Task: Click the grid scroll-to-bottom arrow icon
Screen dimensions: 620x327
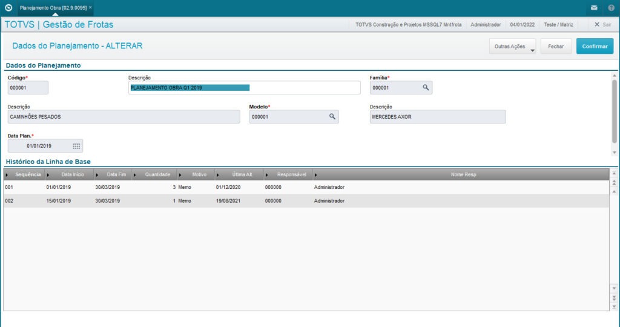Action: click(614, 307)
